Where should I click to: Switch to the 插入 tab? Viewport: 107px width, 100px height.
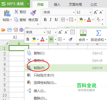57,4
